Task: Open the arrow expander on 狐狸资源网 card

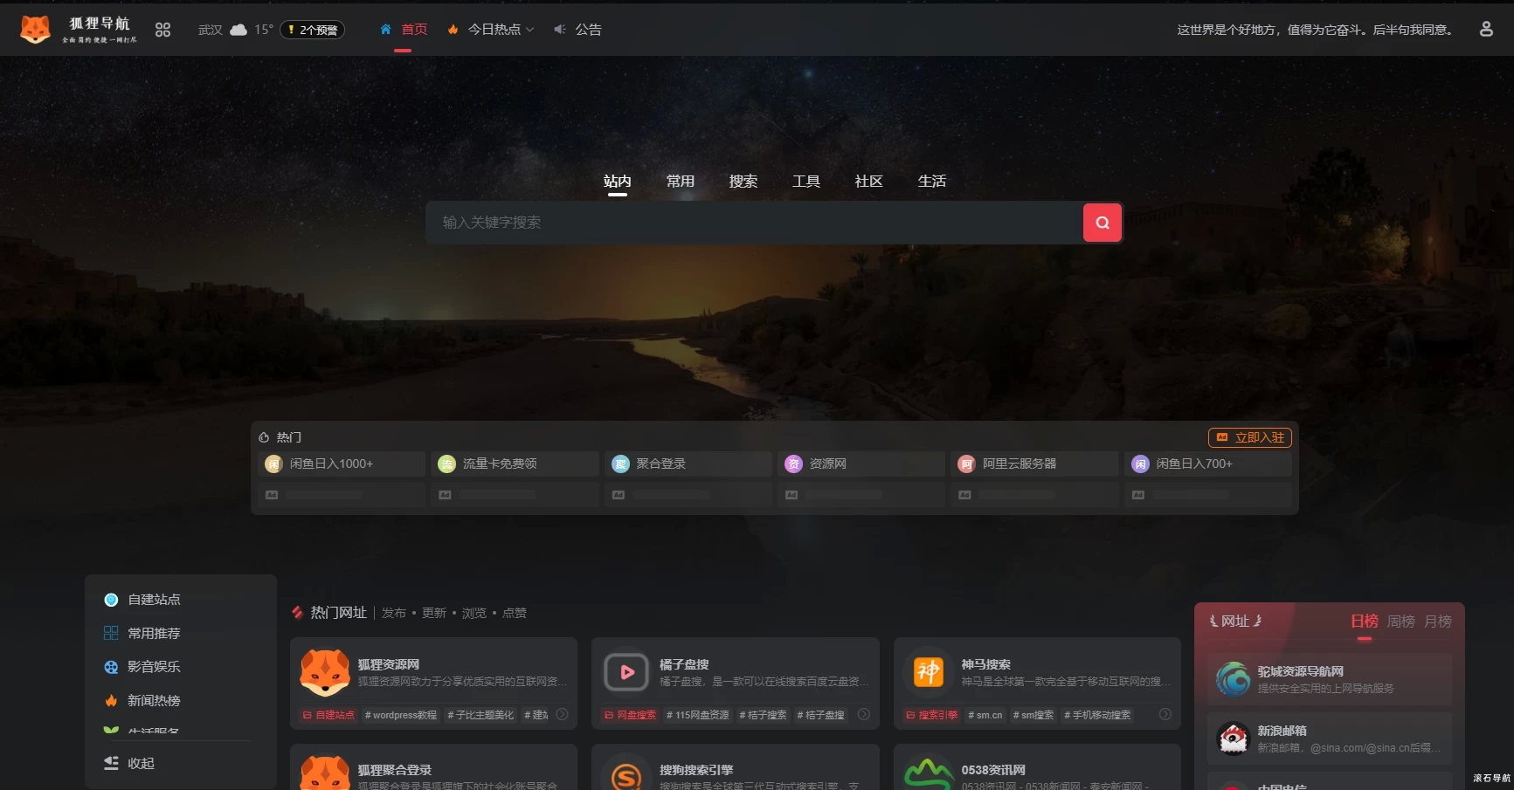Action: click(x=563, y=714)
